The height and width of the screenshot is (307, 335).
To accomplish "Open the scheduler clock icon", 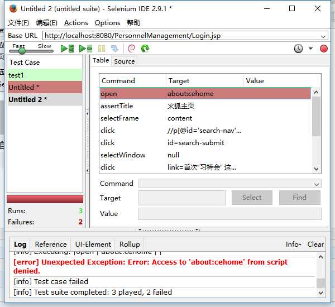I will (x=298, y=49).
